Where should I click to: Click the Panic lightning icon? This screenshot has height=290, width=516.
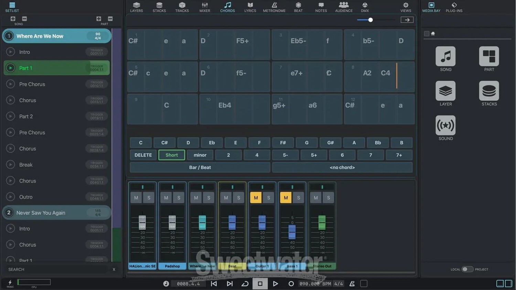tap(10, 282)
